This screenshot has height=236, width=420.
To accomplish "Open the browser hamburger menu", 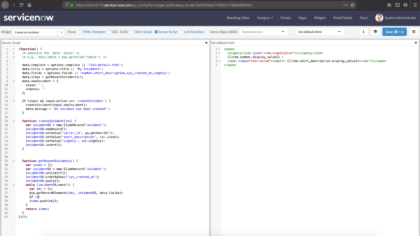I will coord(415,5).
